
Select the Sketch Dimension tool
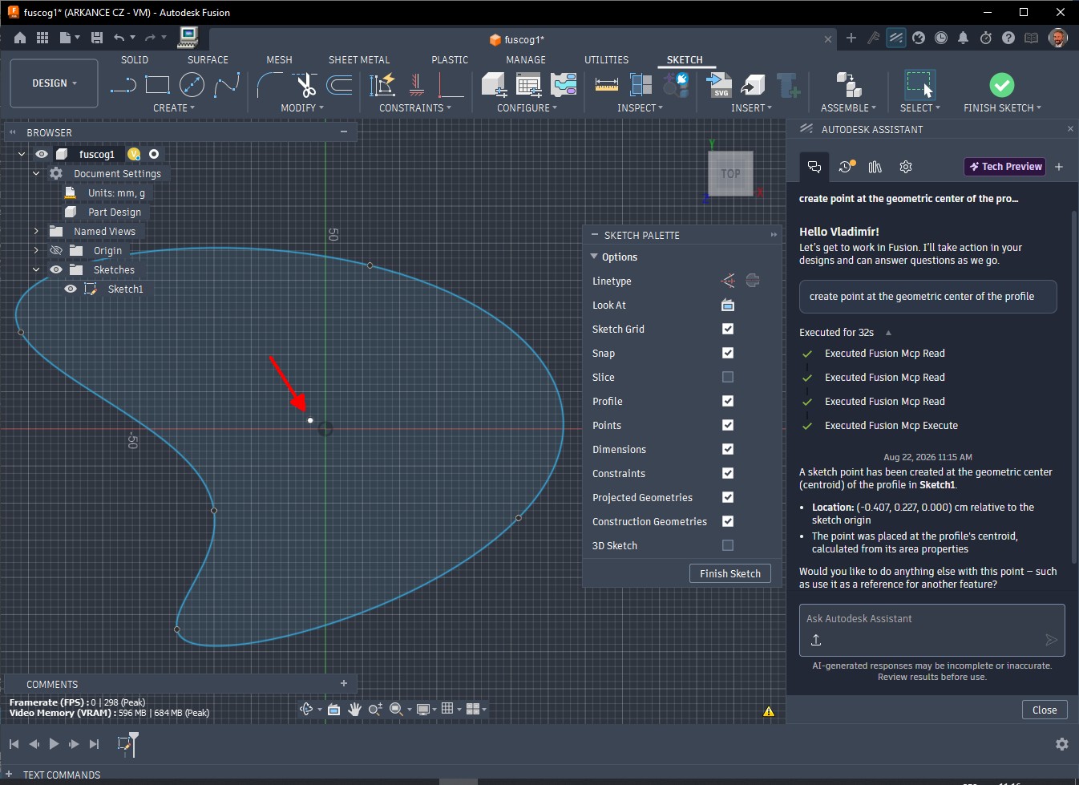tap(382, 85)
